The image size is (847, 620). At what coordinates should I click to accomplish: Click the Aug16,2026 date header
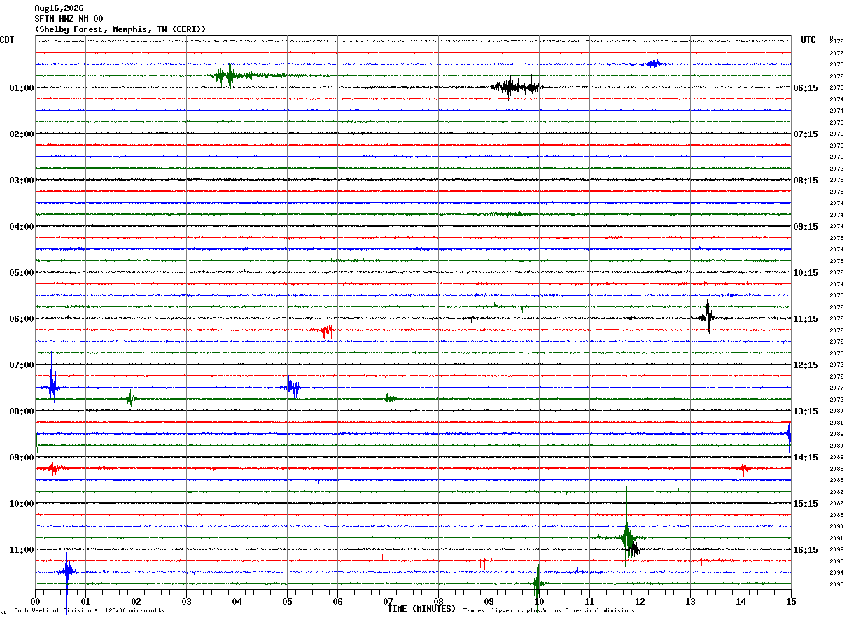59,8
